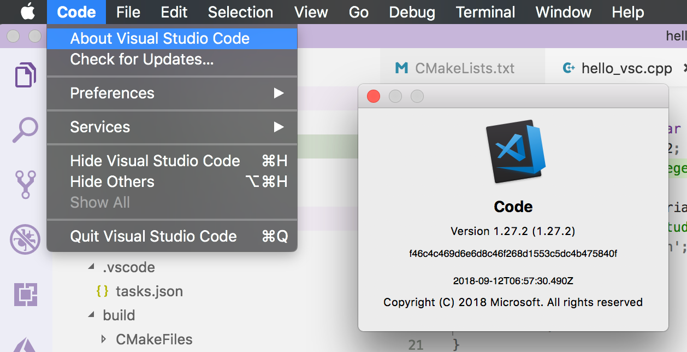
Task: Open tasks.json in the file tree
Action: tap(149, 291)
